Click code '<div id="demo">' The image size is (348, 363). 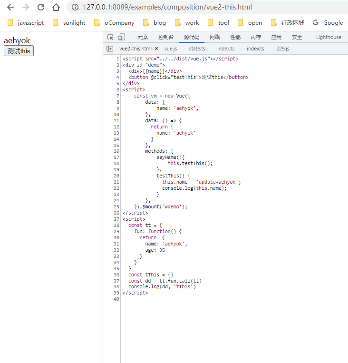[144, 65]
